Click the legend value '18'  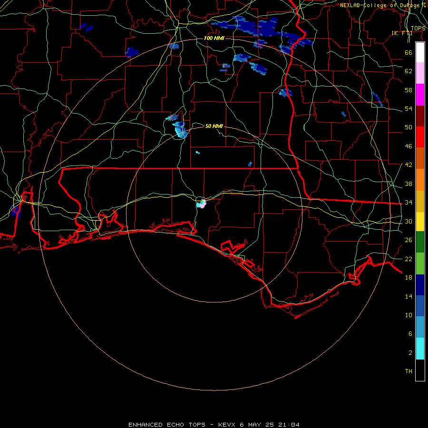(x=409, y=278)
